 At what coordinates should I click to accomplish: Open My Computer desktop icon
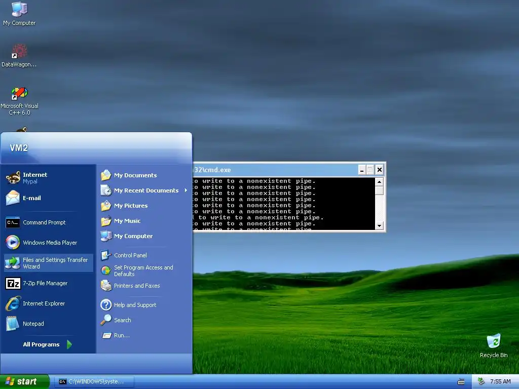coord(19,13)
